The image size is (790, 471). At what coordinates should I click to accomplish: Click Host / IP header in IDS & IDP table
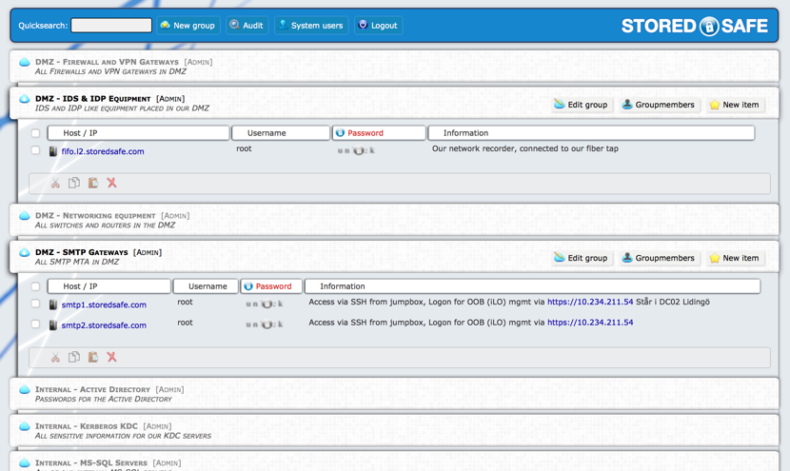tap(138, 133)
